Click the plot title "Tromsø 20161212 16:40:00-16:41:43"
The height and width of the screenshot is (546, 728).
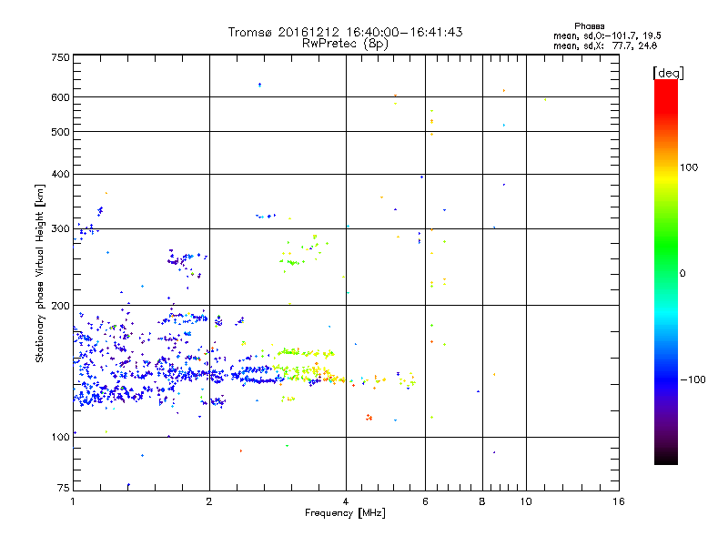tap(345, 32)
